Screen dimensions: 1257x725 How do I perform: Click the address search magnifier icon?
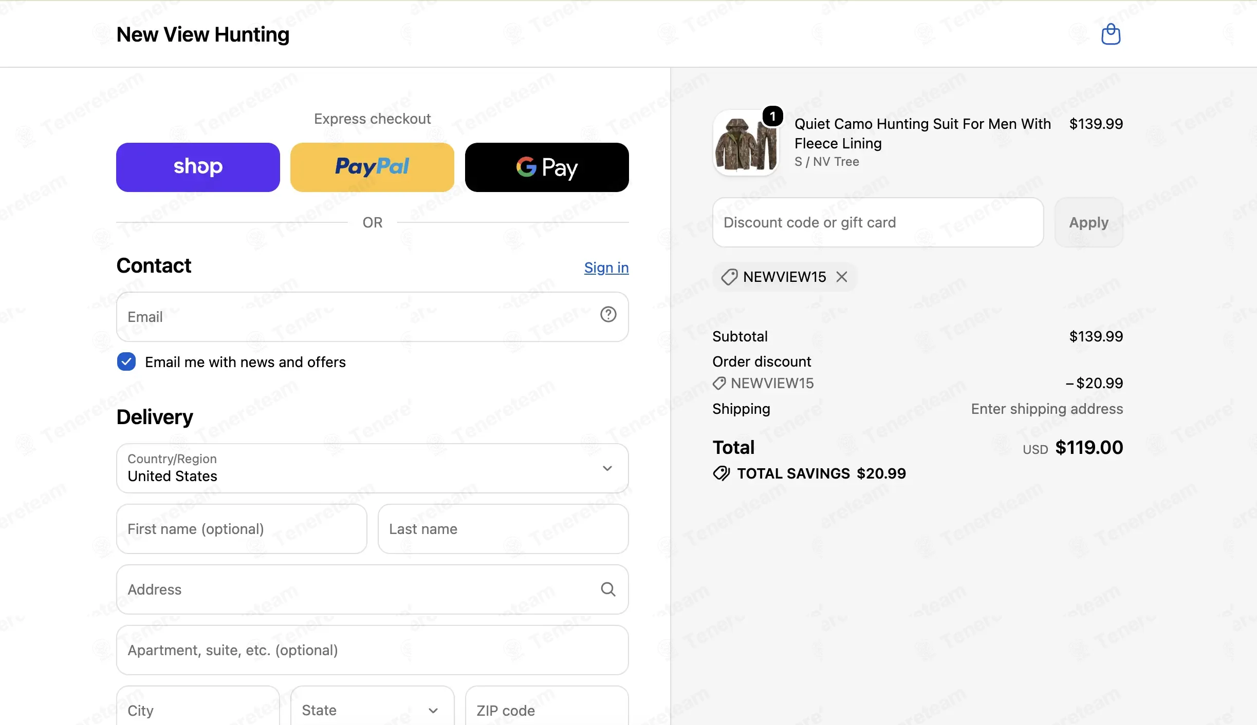tap(608, 589)
